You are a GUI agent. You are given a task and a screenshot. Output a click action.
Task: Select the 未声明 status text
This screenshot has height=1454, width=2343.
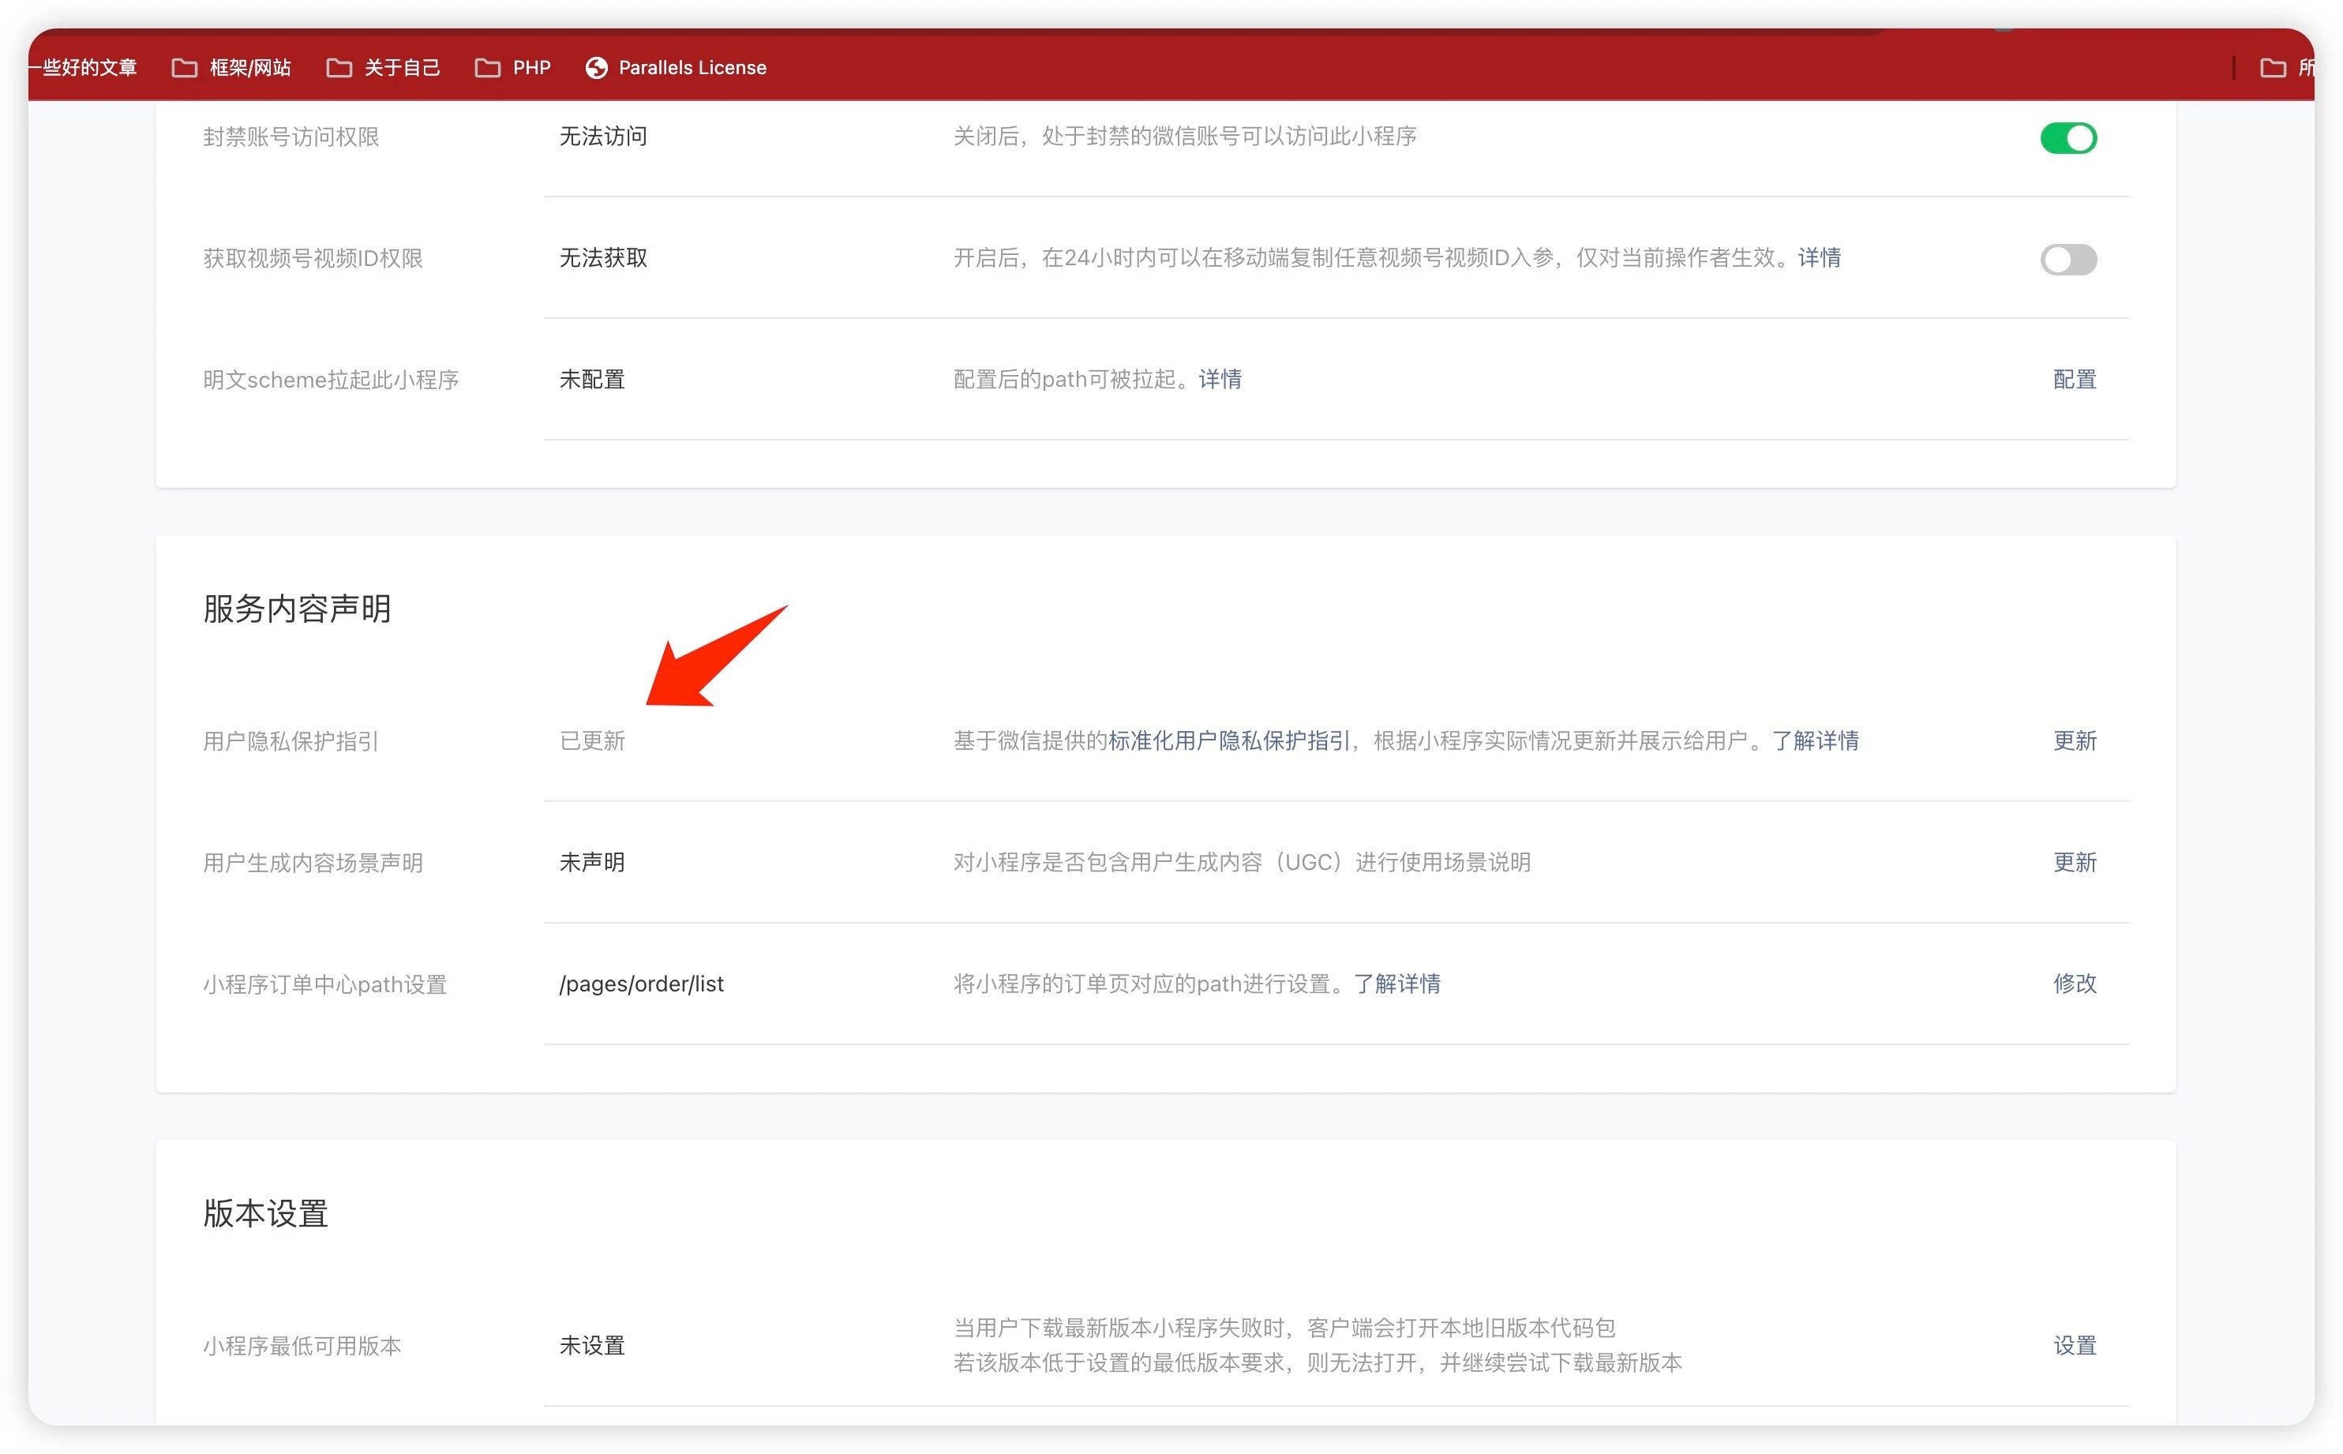tap(592, 862)
